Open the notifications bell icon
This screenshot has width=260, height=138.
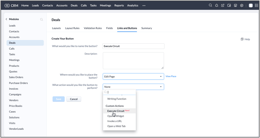click(216, 6)
